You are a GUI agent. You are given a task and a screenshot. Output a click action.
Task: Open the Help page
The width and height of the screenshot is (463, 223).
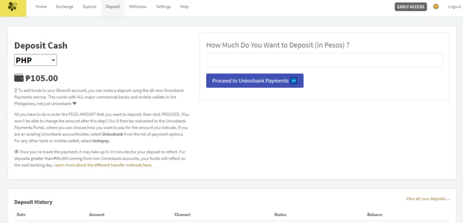[184, 6]
